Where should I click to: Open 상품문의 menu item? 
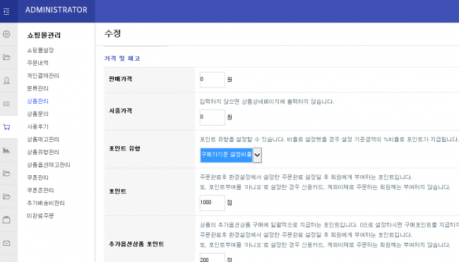click(x=37, y=114)
